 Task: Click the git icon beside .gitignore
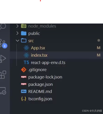[24, 70]
